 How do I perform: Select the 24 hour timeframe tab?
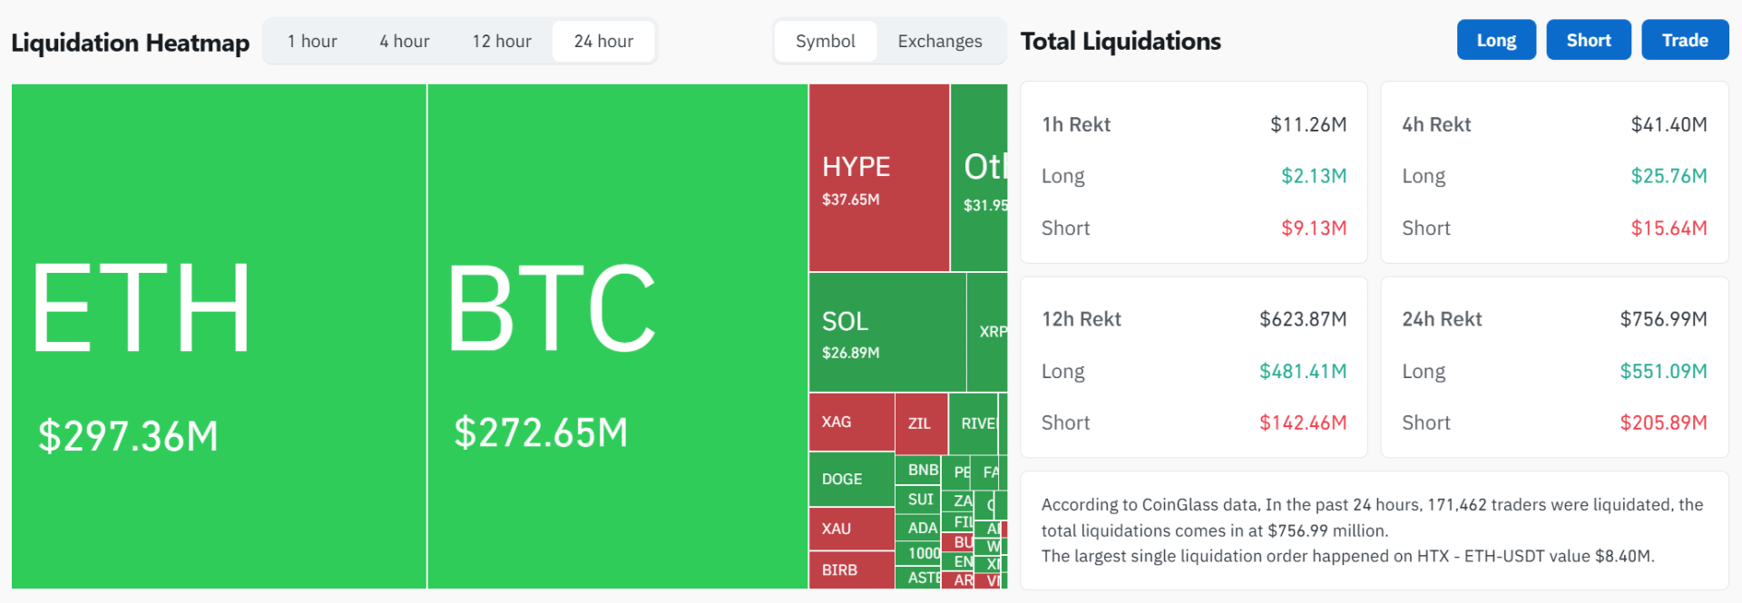click(603, 42)
